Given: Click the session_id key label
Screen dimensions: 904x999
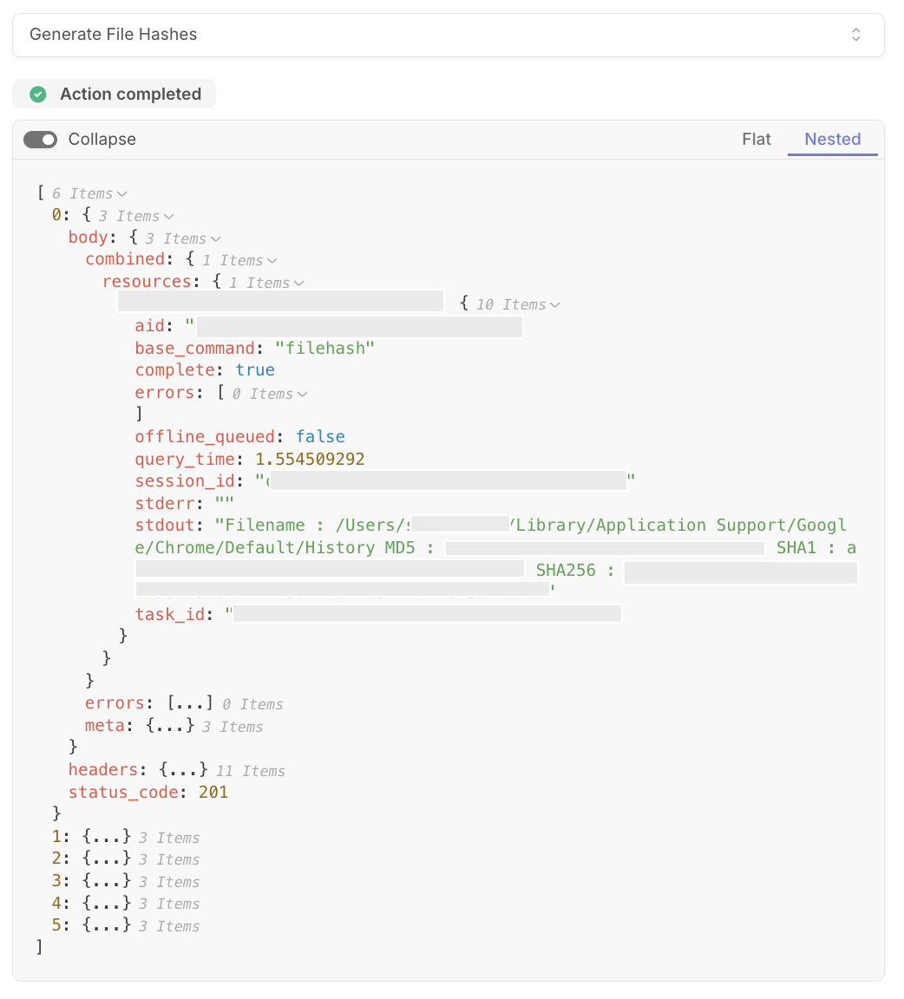Looking at the screenshot, I should coord(184,481).
